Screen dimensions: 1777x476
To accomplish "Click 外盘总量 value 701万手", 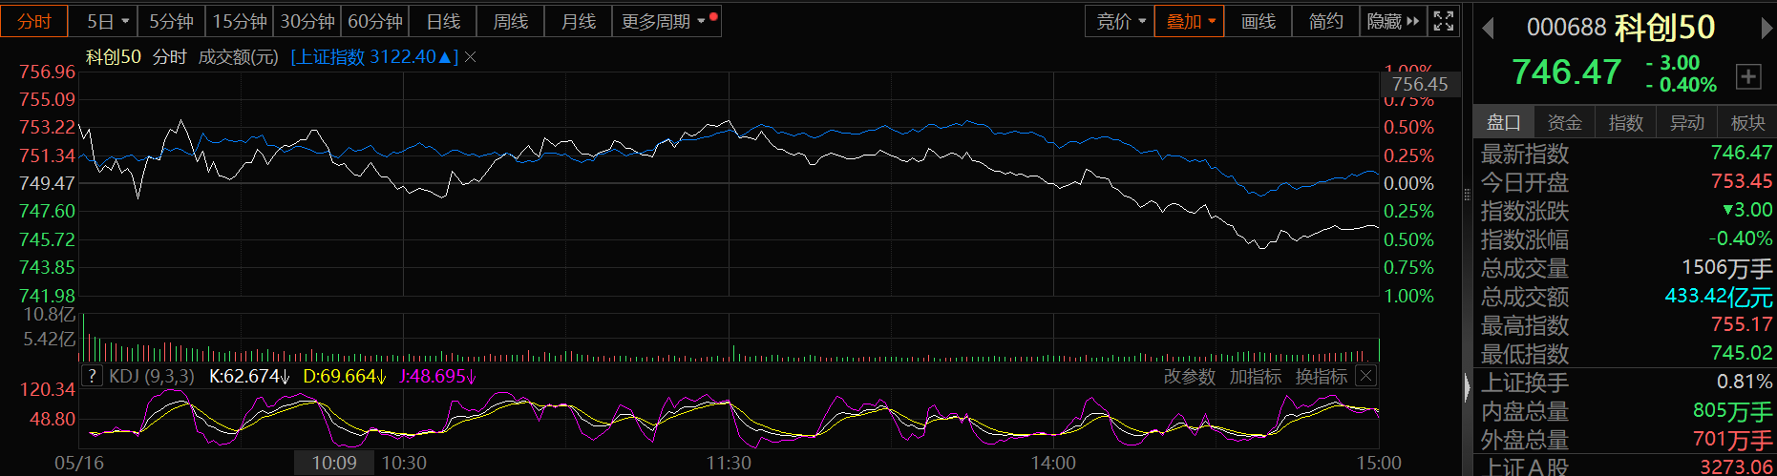I will pyautogui.click(x=1733, y=440).
